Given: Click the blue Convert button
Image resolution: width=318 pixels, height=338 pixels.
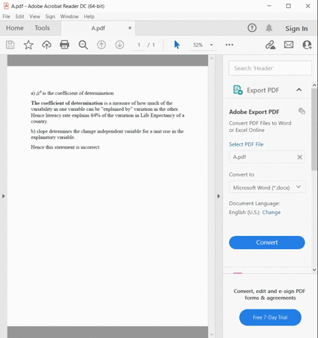Looking at the screenshot, I should tap(267, 243).
